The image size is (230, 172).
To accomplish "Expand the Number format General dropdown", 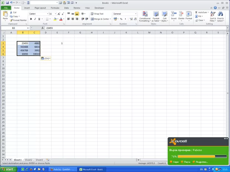I will [136, 14].
